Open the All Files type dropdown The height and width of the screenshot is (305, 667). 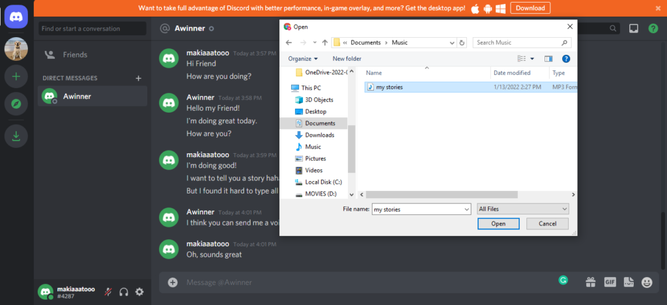523,209
